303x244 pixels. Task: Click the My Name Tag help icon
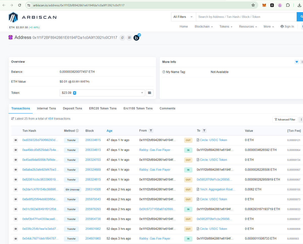pyautogui.click(x=164, y=72)
